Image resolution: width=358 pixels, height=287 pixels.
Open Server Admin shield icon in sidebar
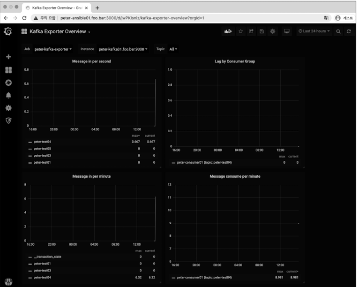tap(8, 121)
